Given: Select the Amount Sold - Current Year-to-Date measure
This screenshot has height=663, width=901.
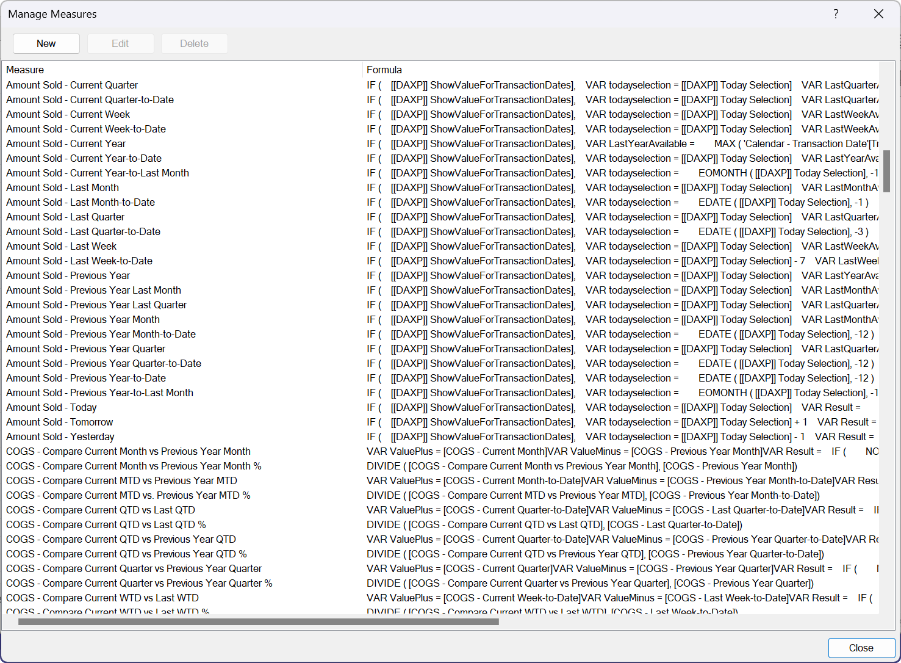Looking at the screenshot, I should click(x=84, y=158).
